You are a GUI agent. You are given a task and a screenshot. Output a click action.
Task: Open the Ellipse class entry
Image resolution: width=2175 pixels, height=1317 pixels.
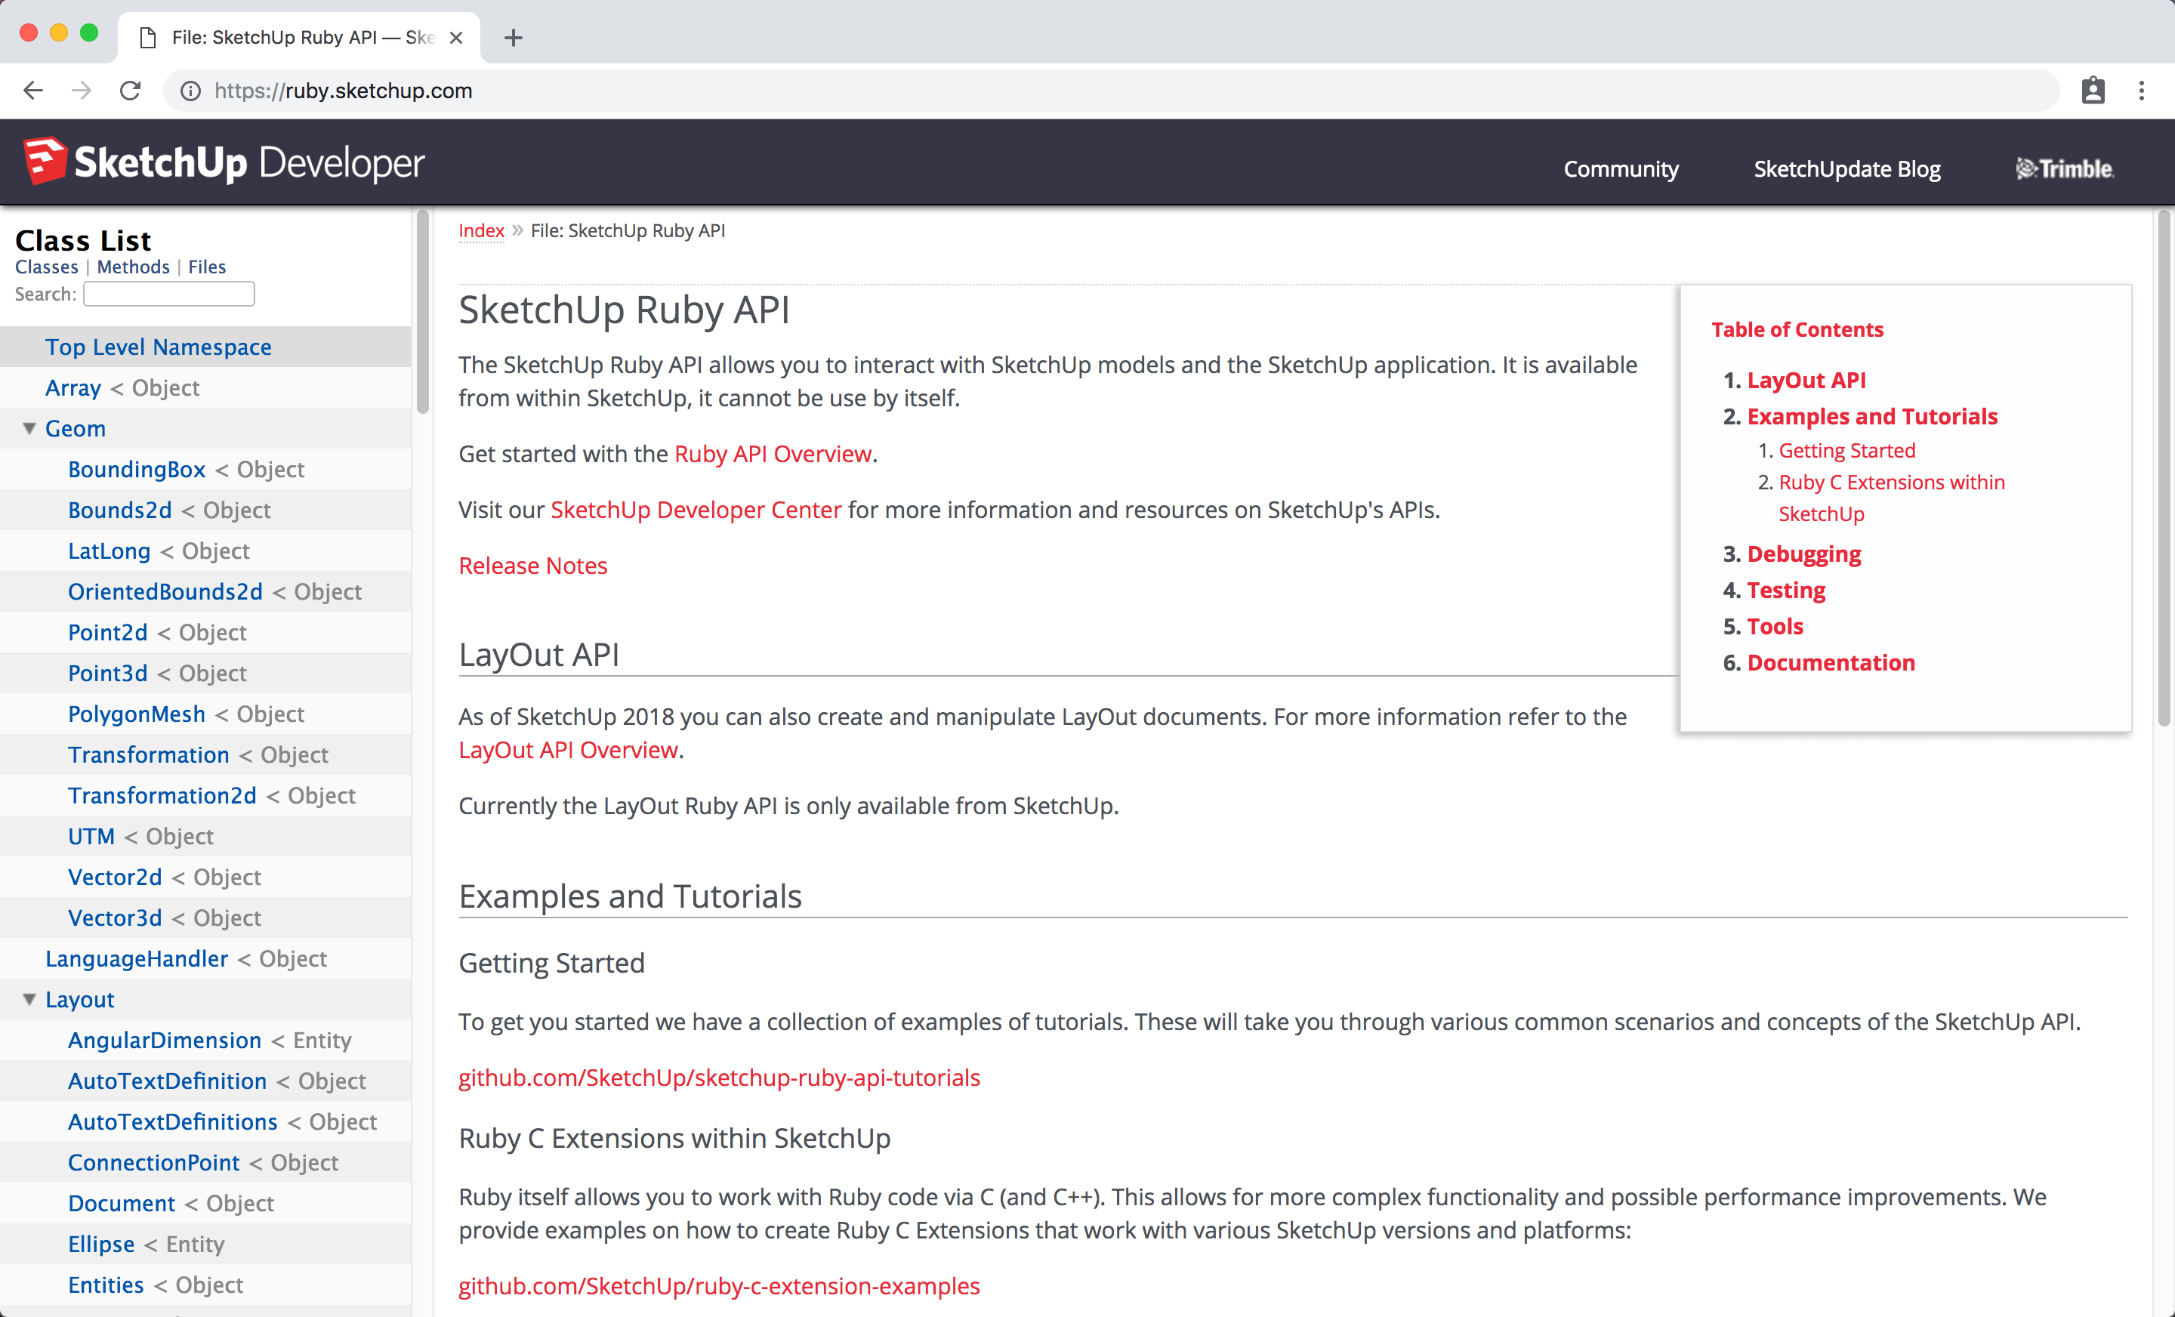coord(101,1244)
